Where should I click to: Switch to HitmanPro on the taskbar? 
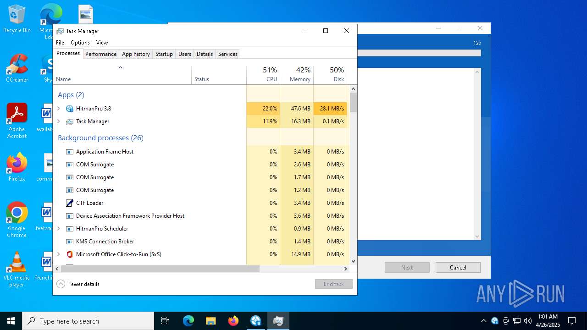tap(256, 321)
